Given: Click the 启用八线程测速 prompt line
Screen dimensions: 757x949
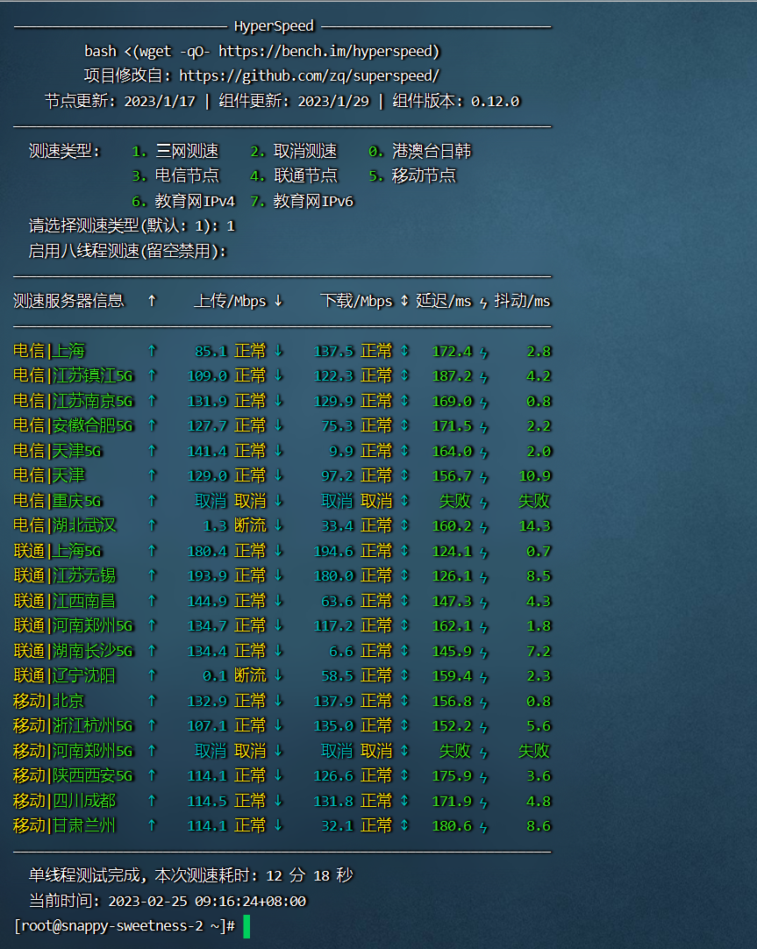Looking at the screenshot, I should click(x=127, y=251).
